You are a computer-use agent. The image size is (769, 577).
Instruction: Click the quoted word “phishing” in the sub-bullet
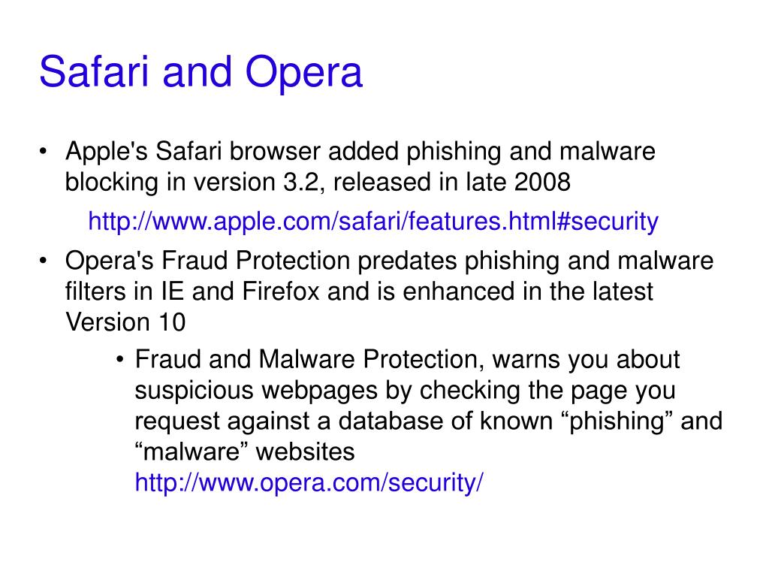point(616,421)
